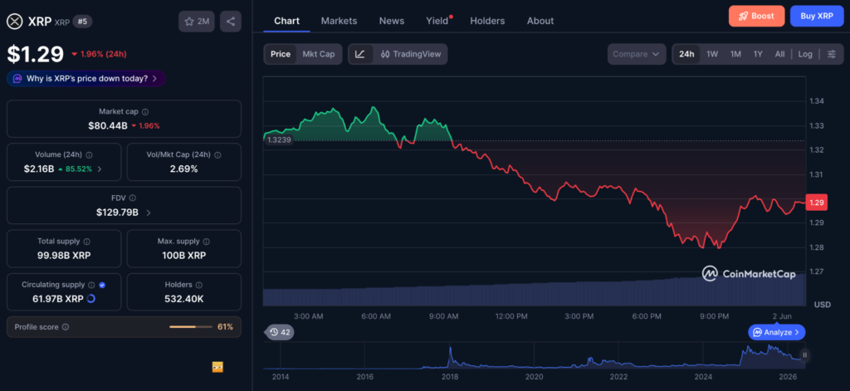Click the share icon next to watchlist
850x391 pixels.
[231, 22]
